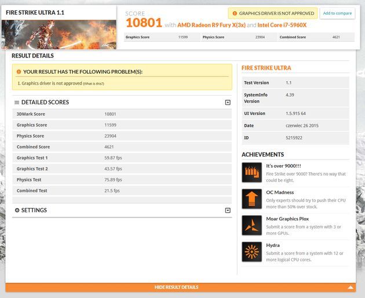Click the large 10801 score
Image resolution: width=365 pixels, height=298 pixels.
pos(144,23)
